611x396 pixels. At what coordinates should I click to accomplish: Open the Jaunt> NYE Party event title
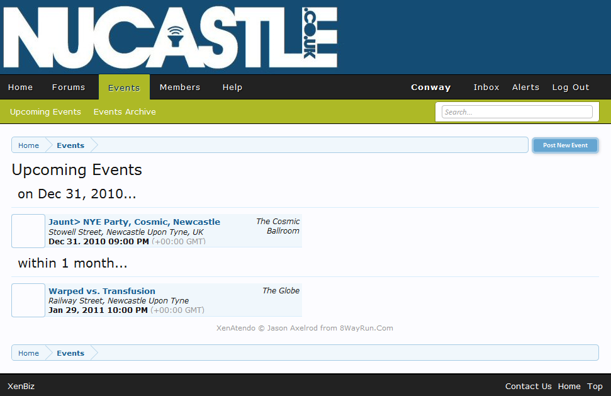[134, 222]
